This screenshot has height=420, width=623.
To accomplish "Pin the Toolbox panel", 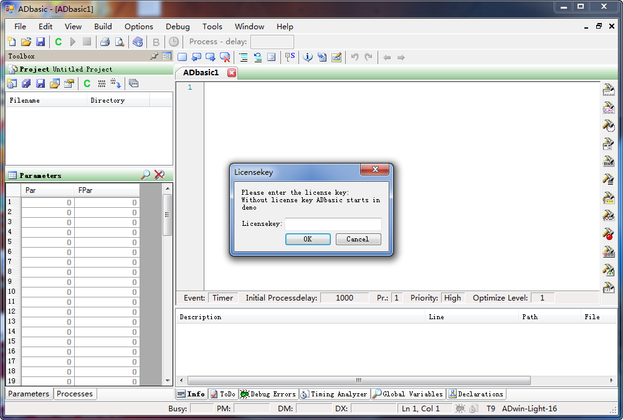I will [x=154, y=56].
